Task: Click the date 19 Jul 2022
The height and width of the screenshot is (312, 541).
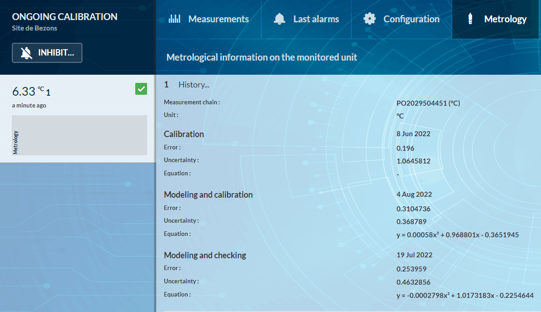Action: click(x=414, y=255)
